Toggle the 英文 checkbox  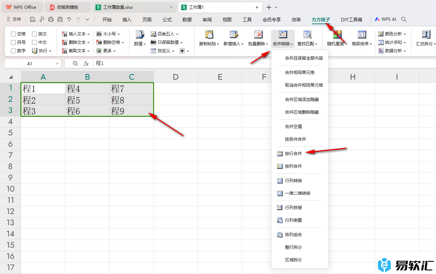pyautogui.click(x=34, y=34)
